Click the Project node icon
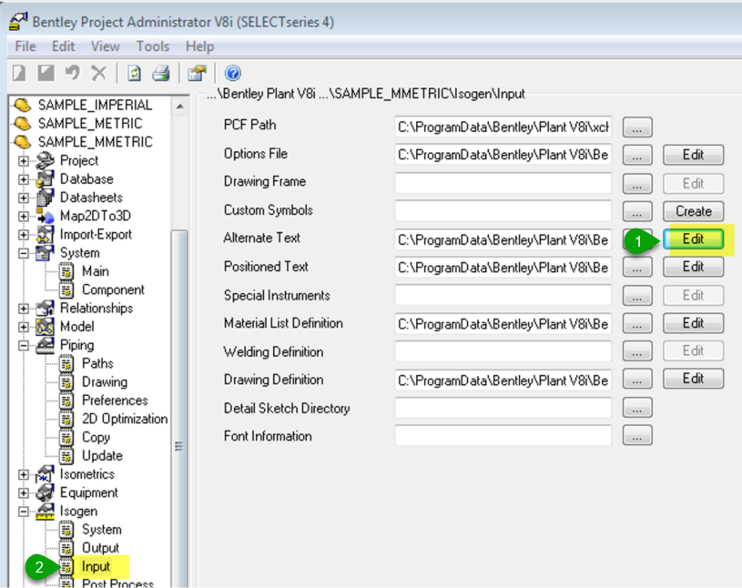 [x=46, y=160]
